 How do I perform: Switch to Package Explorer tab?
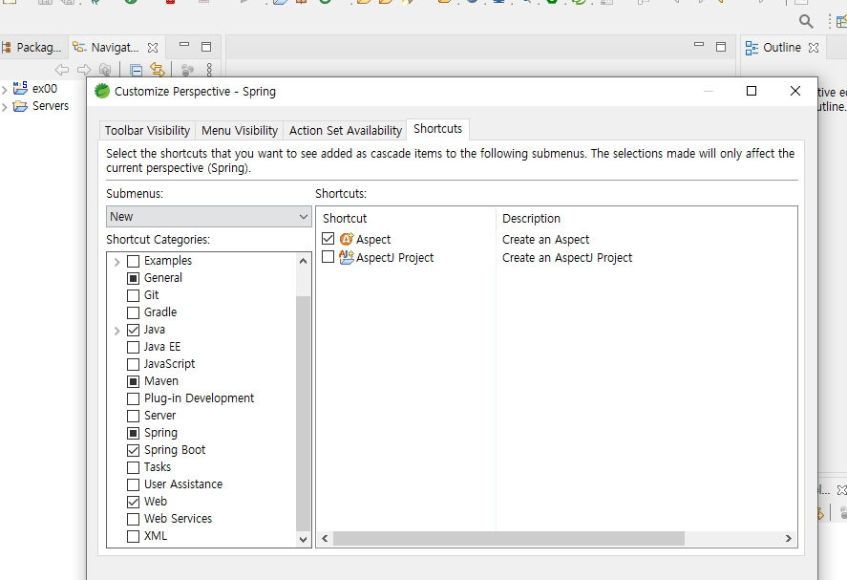point(32,48)
